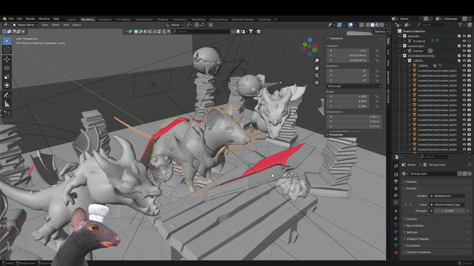Switch to Wireframe viewport shading

click(368, 25)
